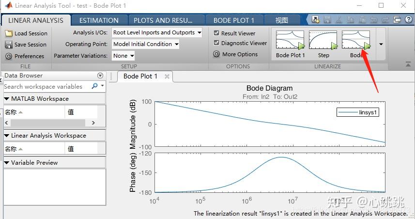Expand the linearize plot gallery arrow
Screen dimensions: 415x219
pyautogui.click(x=381, y=44)
